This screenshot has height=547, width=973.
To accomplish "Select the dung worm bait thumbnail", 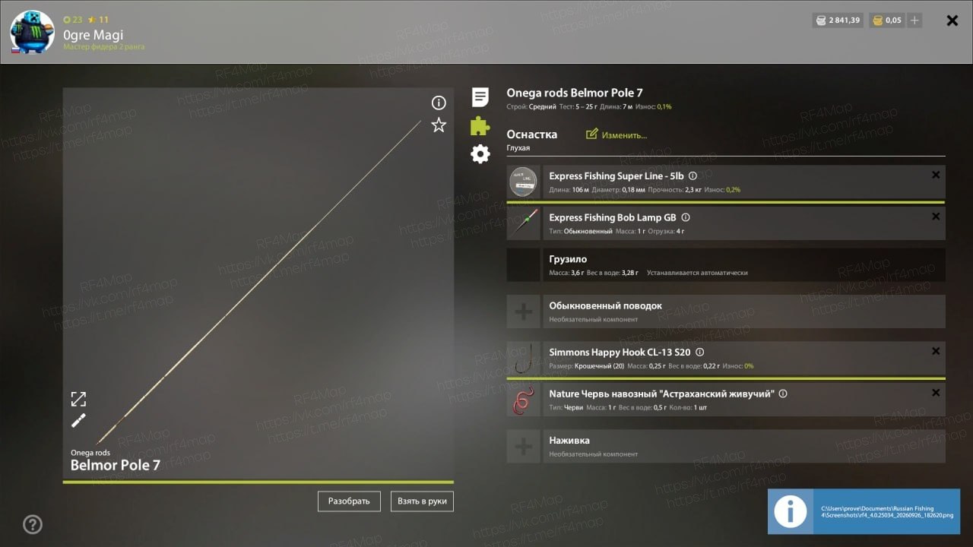I will pos(523,400).
